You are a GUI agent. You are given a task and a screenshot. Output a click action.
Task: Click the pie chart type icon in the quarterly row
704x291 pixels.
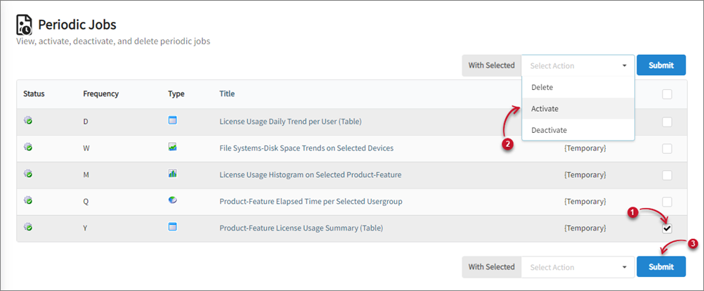pos(173,201)
